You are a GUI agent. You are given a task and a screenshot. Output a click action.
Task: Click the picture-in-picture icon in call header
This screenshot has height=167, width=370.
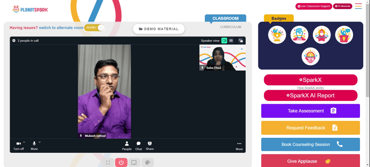(241, 41)
